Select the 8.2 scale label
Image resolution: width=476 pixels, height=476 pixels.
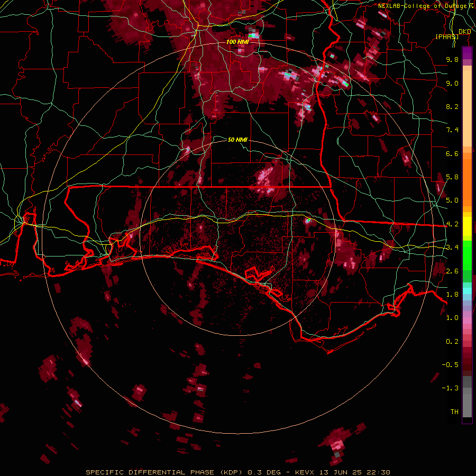tap(452, 106)
